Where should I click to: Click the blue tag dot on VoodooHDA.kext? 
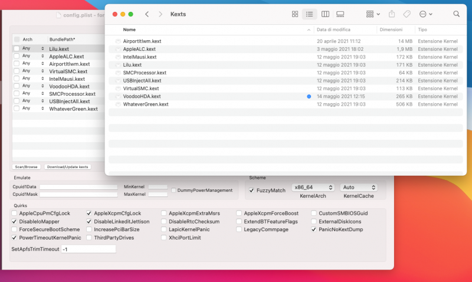(x=309, y=96)
